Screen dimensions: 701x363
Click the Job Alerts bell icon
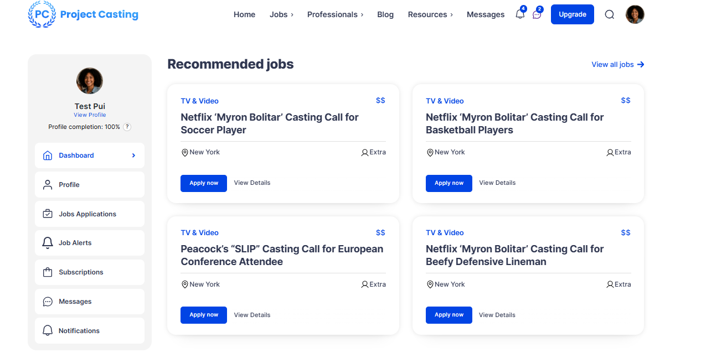[x=48, y=243]
